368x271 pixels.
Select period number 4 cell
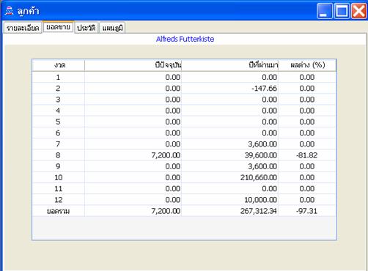59,111
